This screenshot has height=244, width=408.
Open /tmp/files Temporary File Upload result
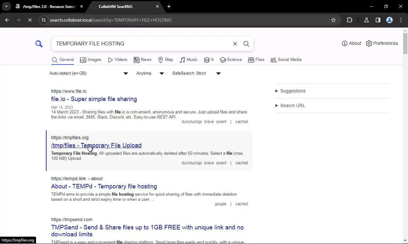(96, 146)
